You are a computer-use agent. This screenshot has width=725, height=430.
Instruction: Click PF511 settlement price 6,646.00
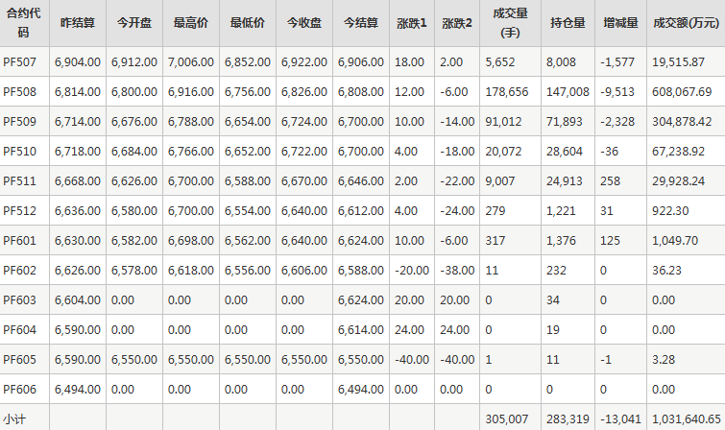click(361, 180)
